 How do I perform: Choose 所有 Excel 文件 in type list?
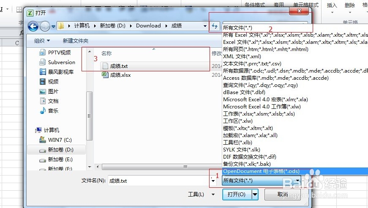295,35
